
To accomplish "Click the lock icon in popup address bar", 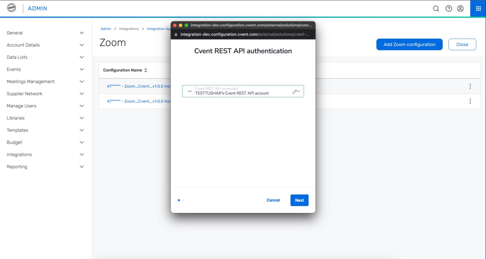I will click(x=176, y=34).
